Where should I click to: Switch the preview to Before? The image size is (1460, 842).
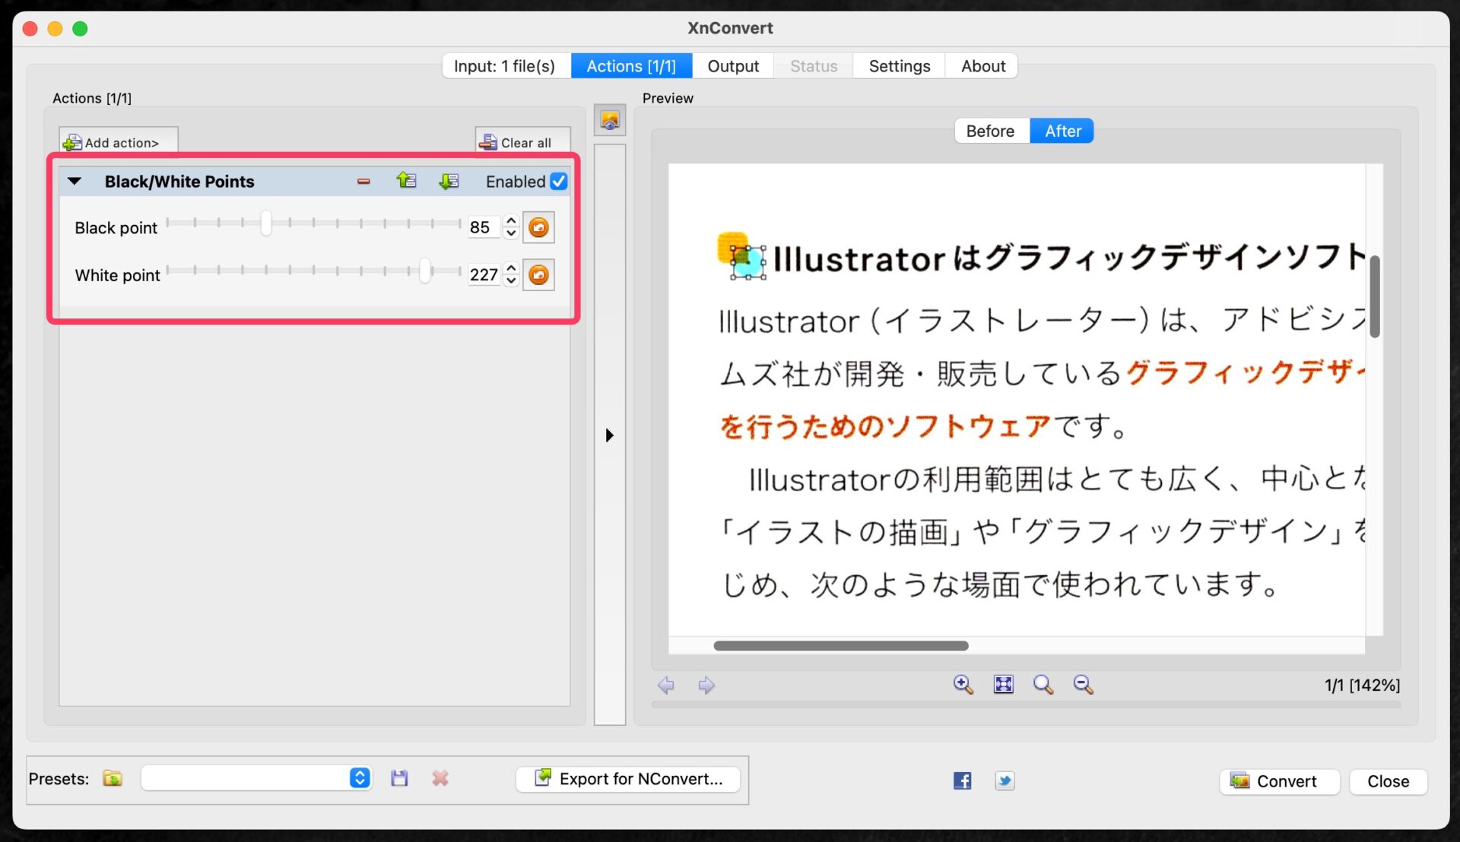point(989,131)
